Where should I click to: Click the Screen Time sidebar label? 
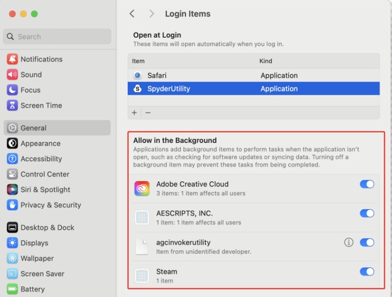[x=41, y=106]
